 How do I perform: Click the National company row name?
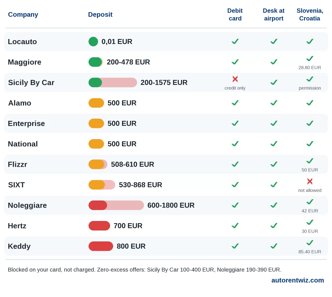pos(23,144)
